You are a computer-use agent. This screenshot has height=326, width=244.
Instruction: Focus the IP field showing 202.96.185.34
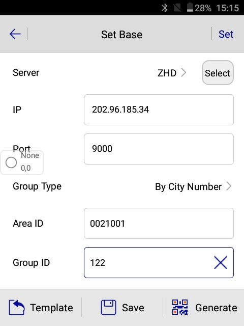(x=159, y=110)
